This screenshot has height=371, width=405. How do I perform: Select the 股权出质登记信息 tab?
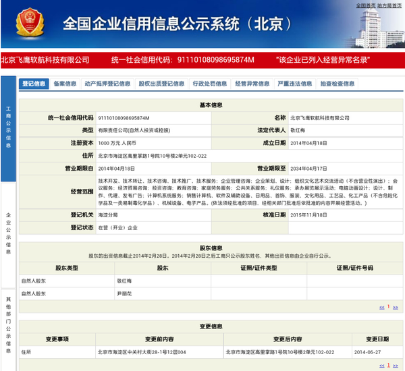(x=161, y=84)
